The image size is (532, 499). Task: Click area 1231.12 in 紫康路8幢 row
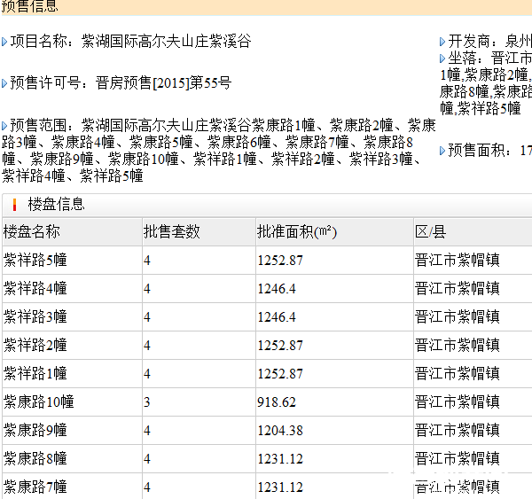pyautogui.click(x=280, y=459)
